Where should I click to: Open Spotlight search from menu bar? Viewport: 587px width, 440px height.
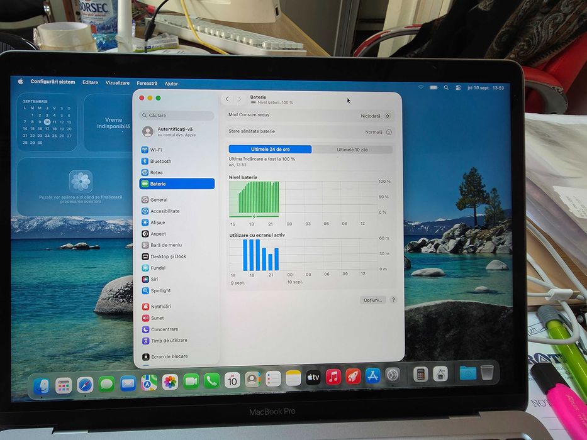[x=446, y=87]
